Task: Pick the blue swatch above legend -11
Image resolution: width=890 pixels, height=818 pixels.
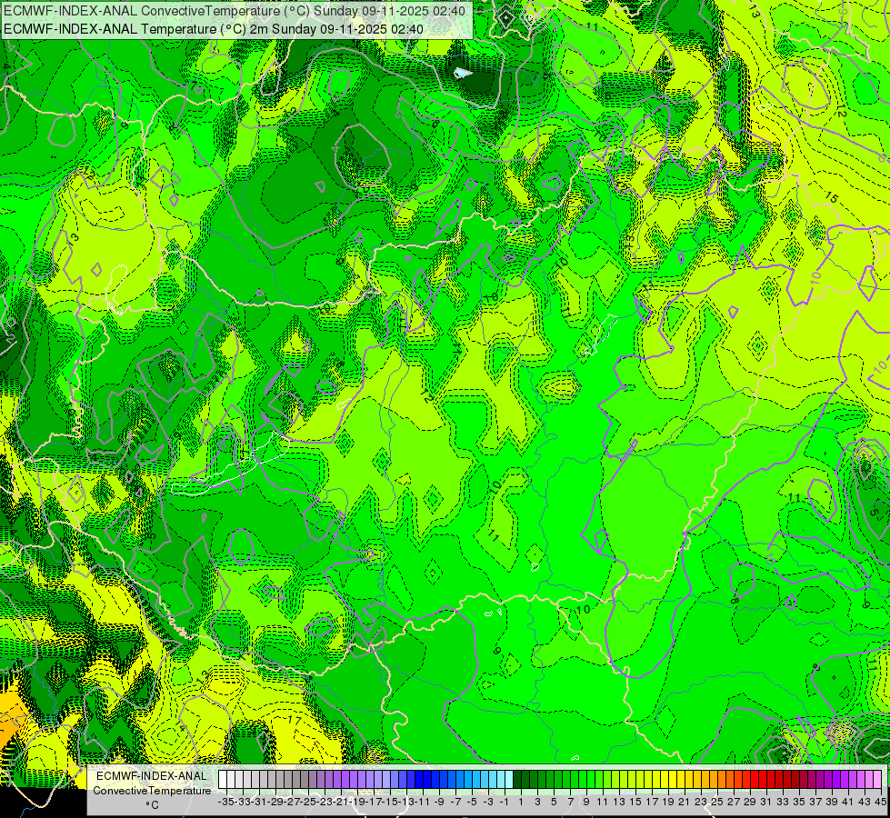Action: click(420, 780)
